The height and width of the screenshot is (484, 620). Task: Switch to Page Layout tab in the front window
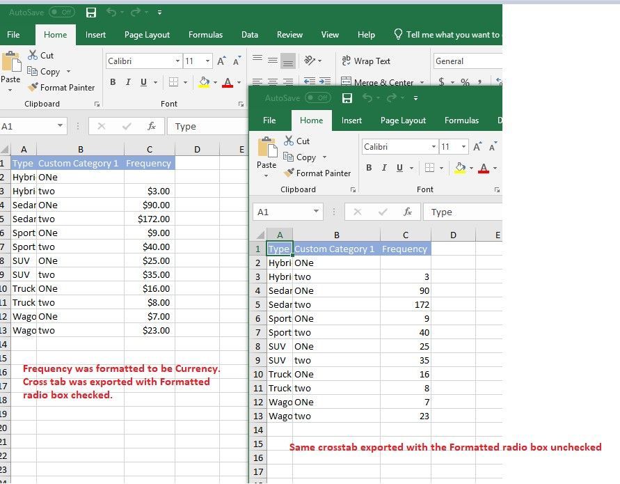click(403, 120)
